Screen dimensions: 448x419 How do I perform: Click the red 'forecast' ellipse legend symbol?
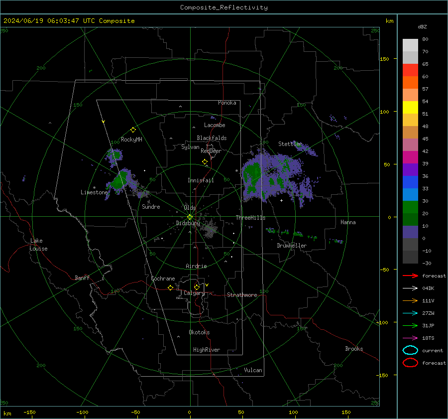(x=410, y=363)
